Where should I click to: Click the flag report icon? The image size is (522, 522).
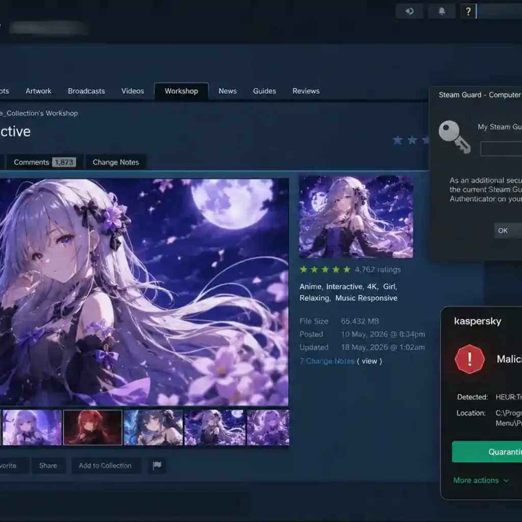[157, 465]
